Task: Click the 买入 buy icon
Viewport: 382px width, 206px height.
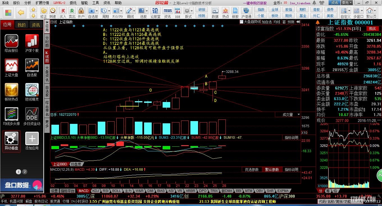Action: point(63,10)
